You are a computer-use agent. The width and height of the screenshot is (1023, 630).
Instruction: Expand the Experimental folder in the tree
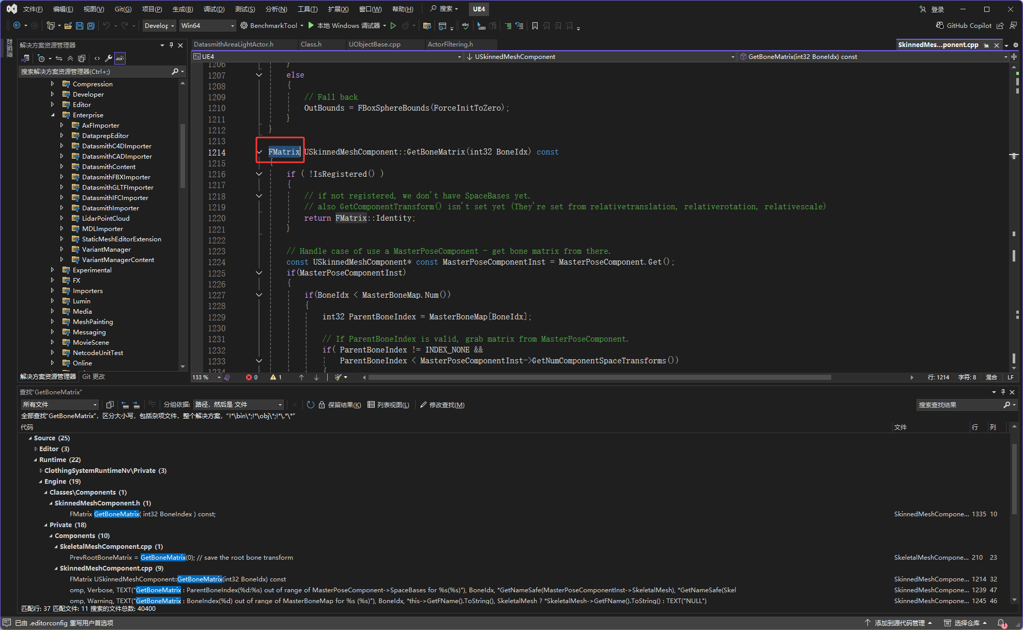click(x=52, y=270)
